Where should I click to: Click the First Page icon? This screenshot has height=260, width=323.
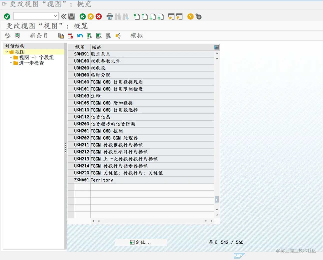coord(137,16)
